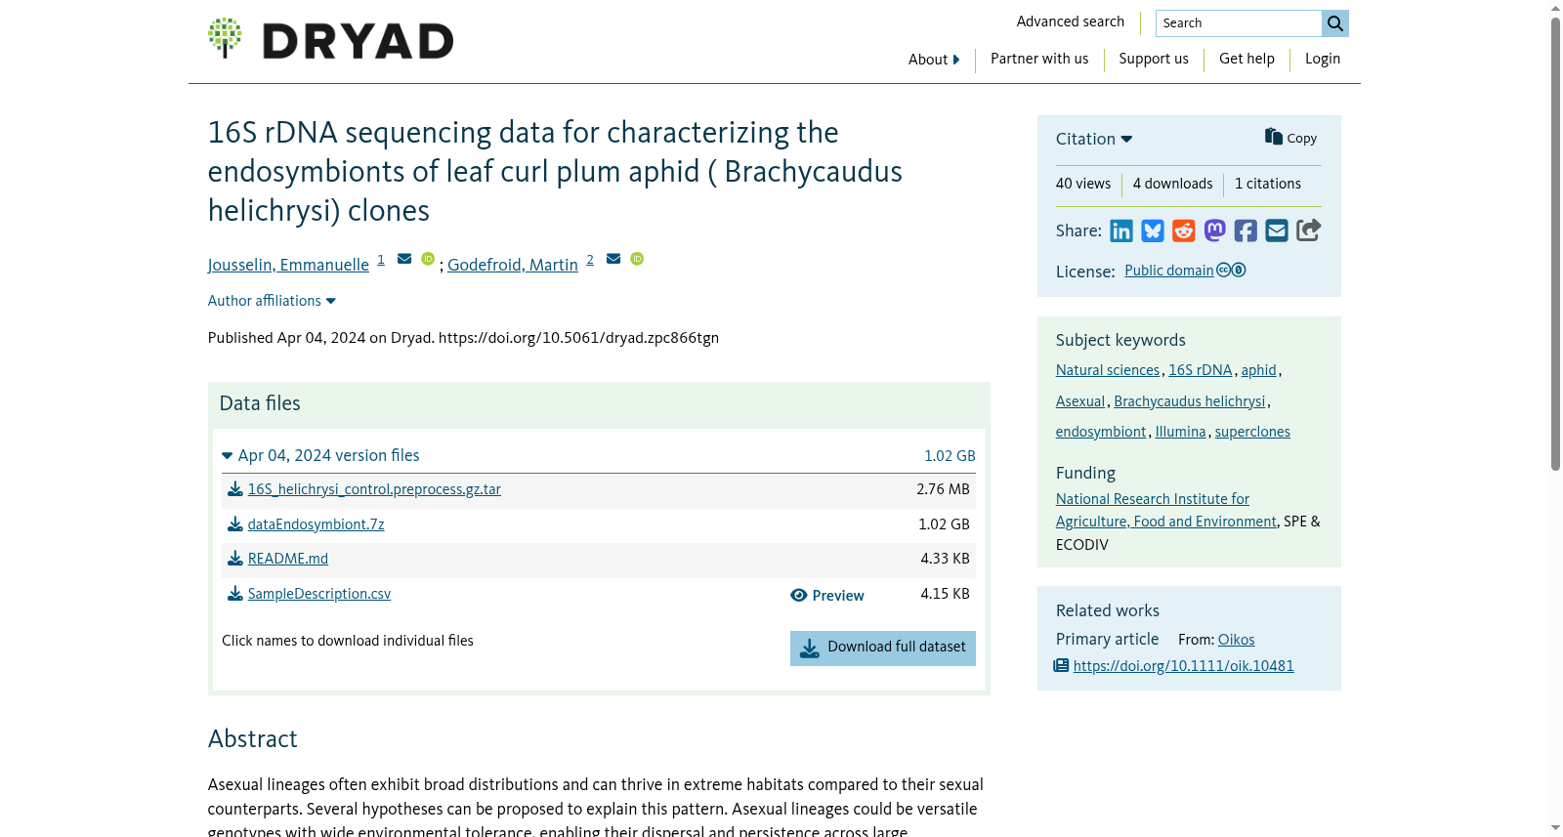Click the 1 citations count
Viewport: 1563px width, 837px height.
tap(1268, 184)
